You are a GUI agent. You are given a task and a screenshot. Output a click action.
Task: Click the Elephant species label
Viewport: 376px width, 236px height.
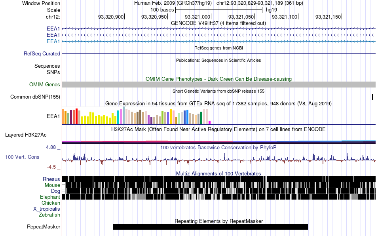[50, 197]
